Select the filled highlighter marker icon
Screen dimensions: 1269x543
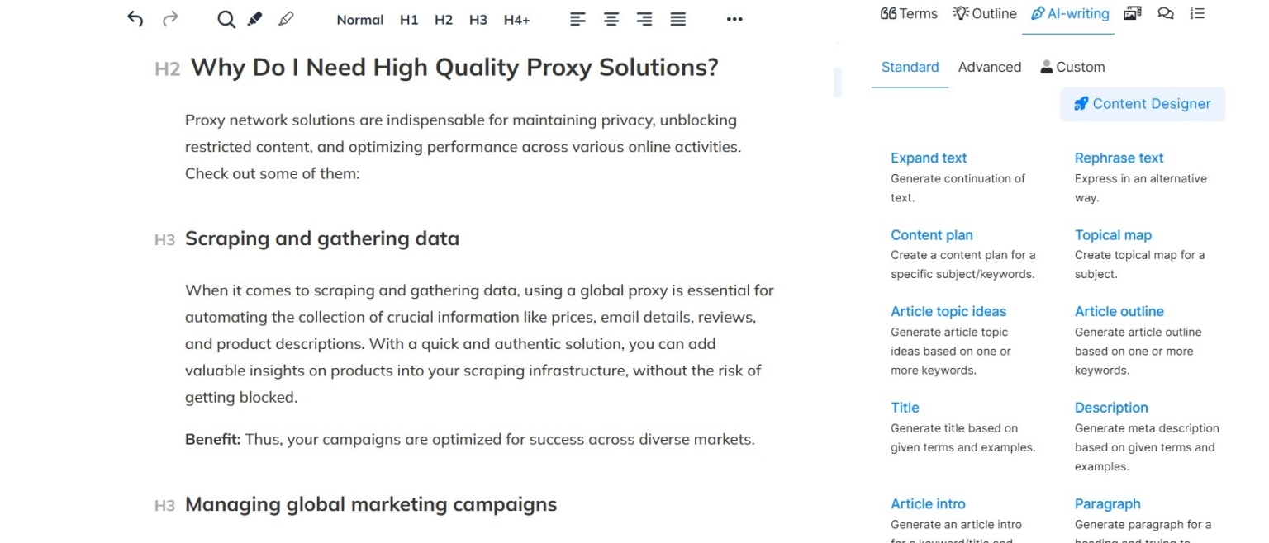[255, 19]
